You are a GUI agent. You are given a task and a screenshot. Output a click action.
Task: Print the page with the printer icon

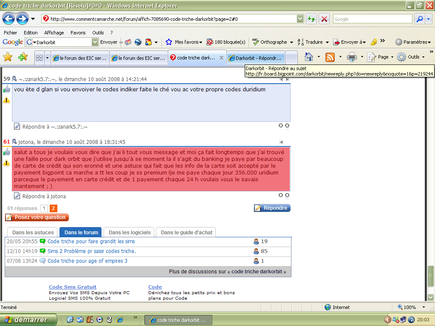(x=352, y=57)
